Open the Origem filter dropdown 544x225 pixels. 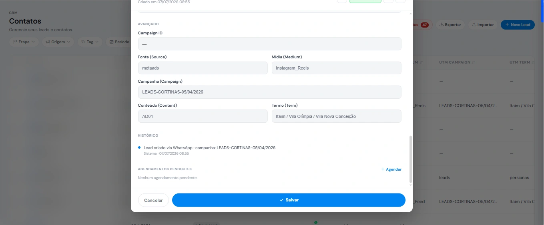(58, 42)
